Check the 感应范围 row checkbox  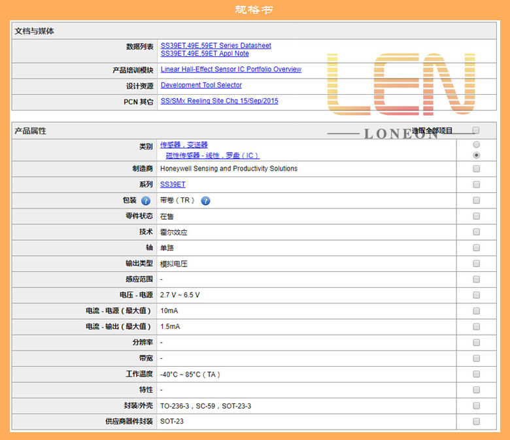pos(476,279)
